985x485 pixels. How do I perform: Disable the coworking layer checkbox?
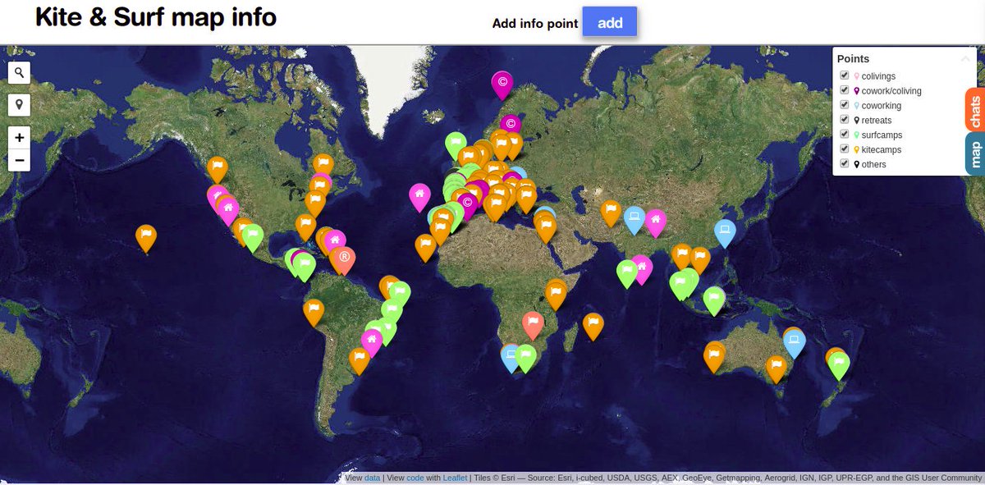[844, 105]
